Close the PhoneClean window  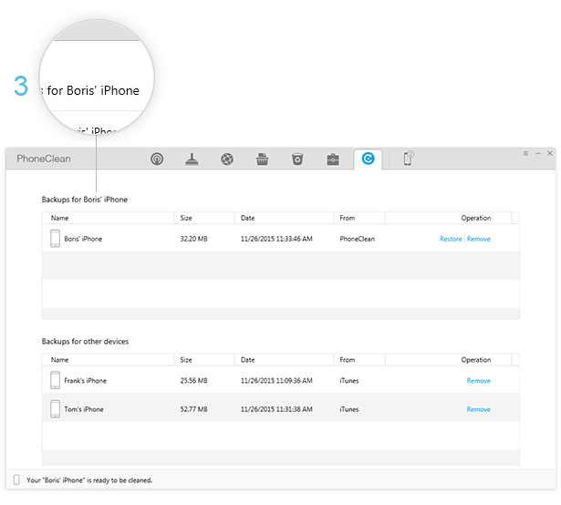pos(550,153)
